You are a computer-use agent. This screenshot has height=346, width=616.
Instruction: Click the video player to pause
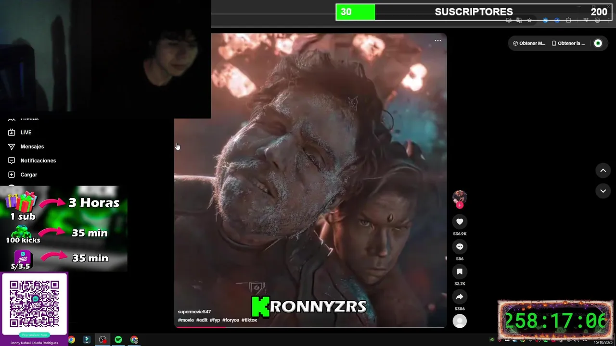click(x=310, y=180)
